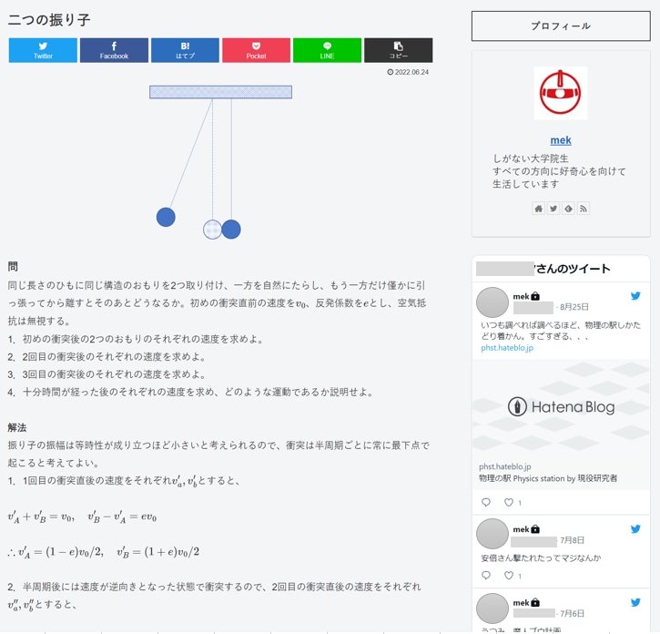
Task: Open the Hatena Blog link card
Action: pyautogui.click(x=561, y=424)
